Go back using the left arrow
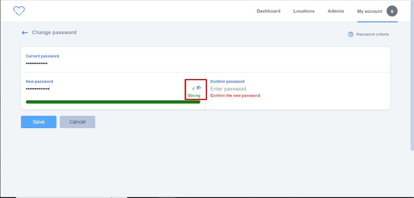Screen dimensions: 414x198 pos(25,33)
